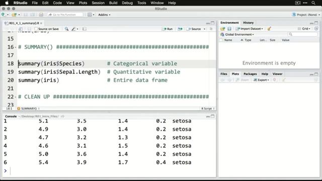Click the Save Workspace icon in Environment

[229, 29]
